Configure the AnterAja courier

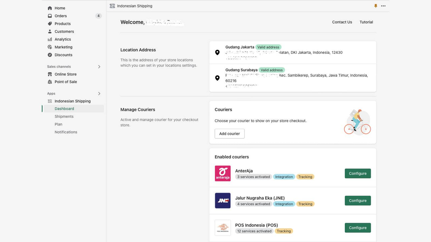358,173
